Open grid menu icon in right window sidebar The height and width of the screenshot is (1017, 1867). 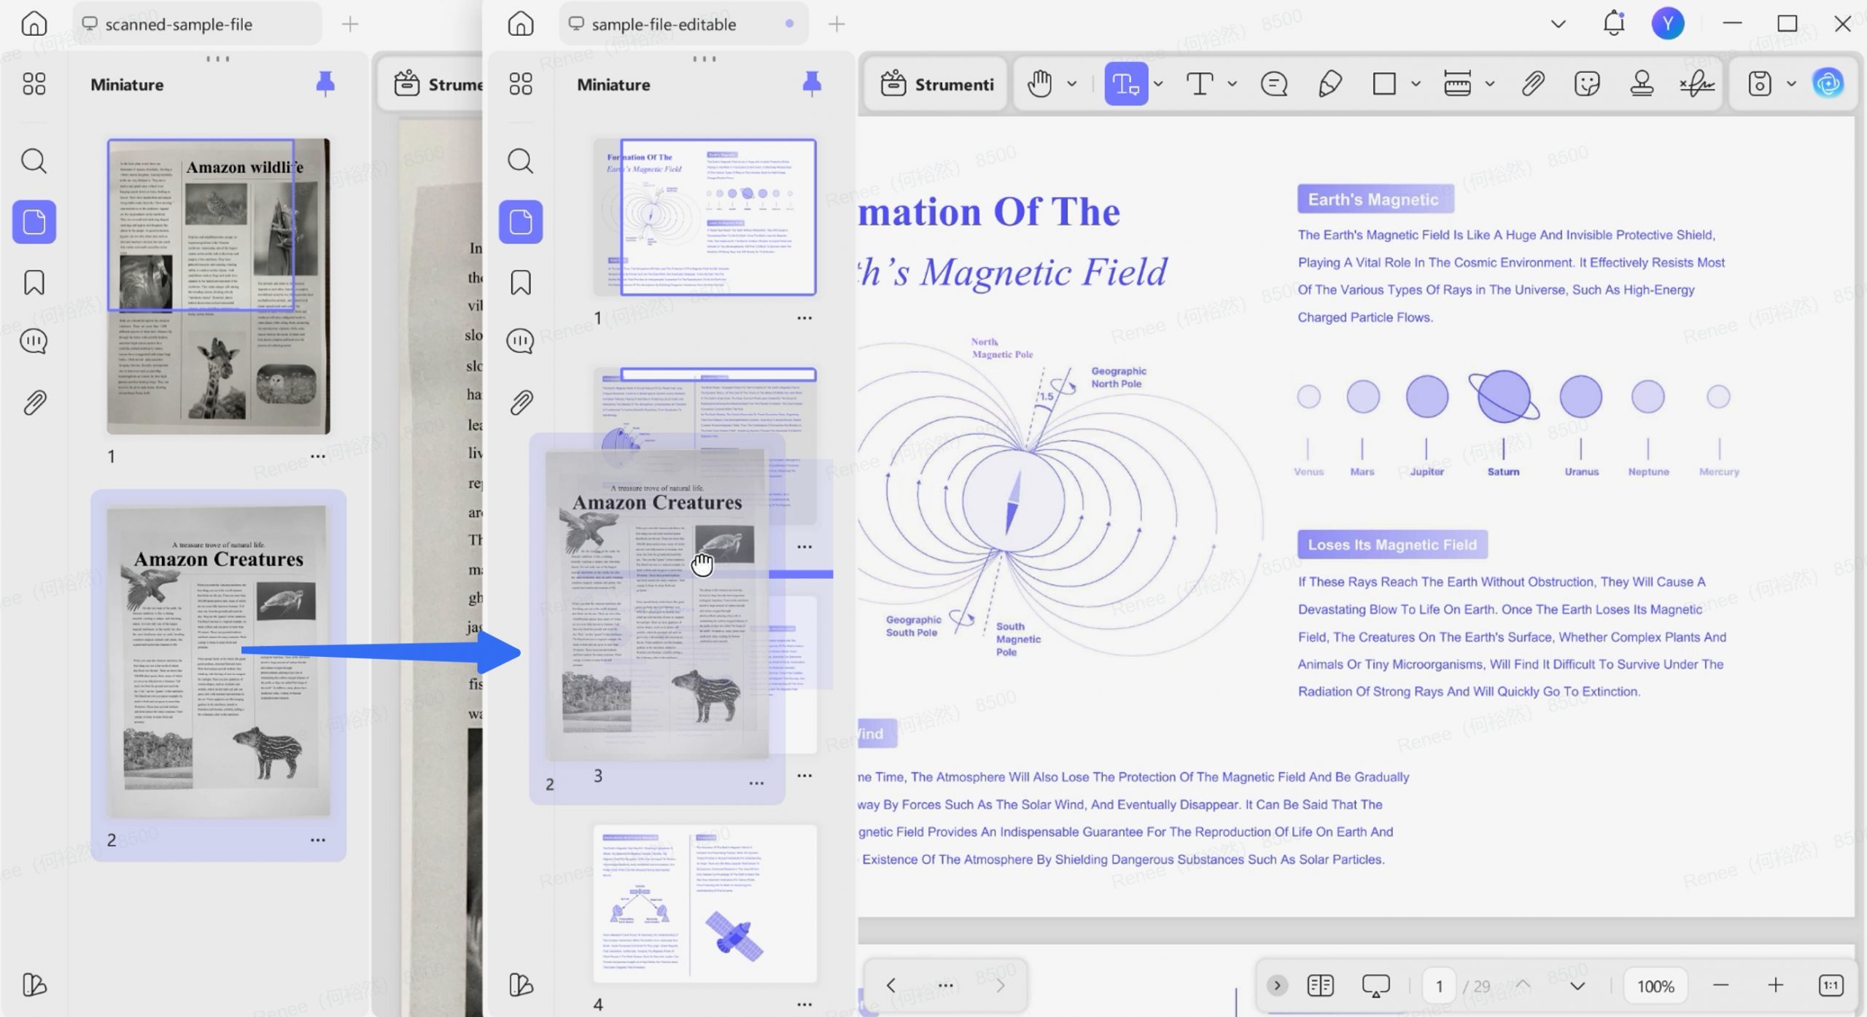(x=521, y=84)
